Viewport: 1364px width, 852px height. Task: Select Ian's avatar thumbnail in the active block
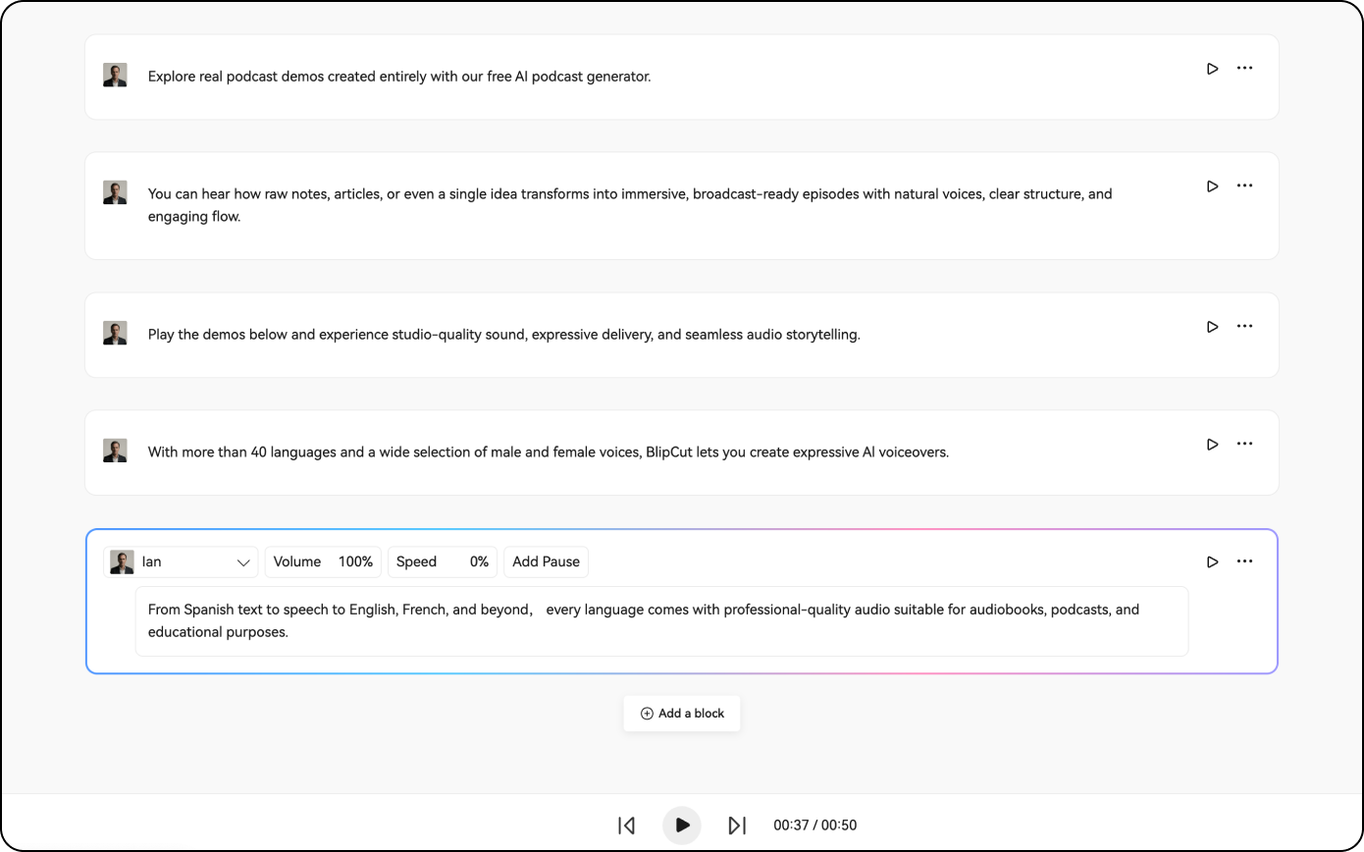tap(122, 561)
